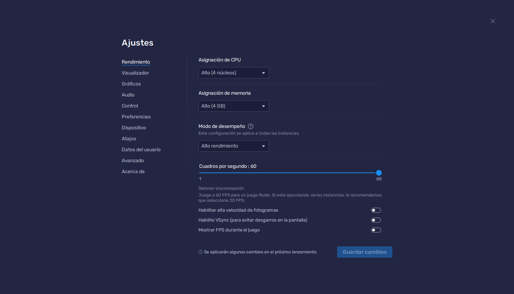Click the 'Juega a 60 FPS' recommendation text

(290, 198)
